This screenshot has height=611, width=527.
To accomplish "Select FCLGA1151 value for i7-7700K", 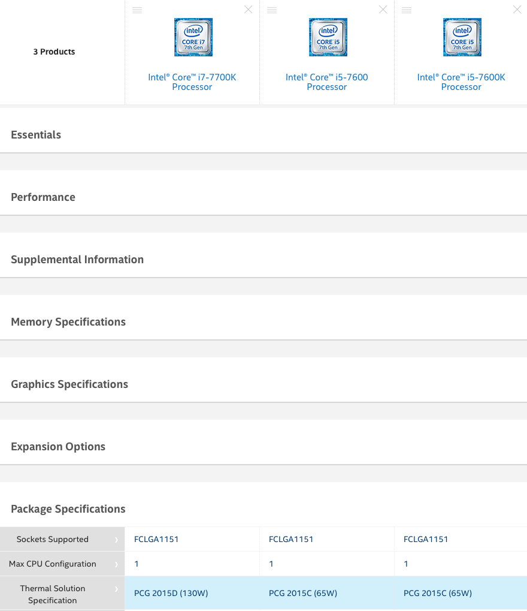I will (156, 539).
